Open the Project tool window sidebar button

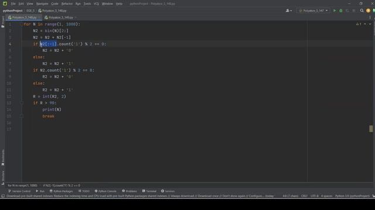click(3, 22)
